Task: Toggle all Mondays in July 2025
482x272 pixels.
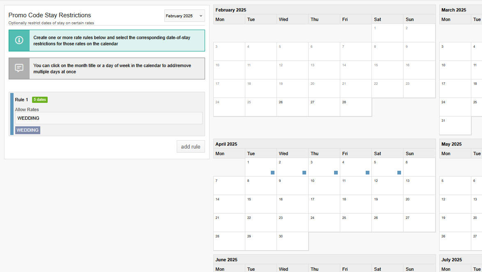Action: tap(455, 269)
